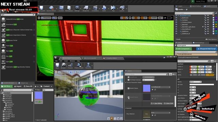Click the Launch toolbar icon
Screen dimensions: 218x122
click(x=122, y=8)
